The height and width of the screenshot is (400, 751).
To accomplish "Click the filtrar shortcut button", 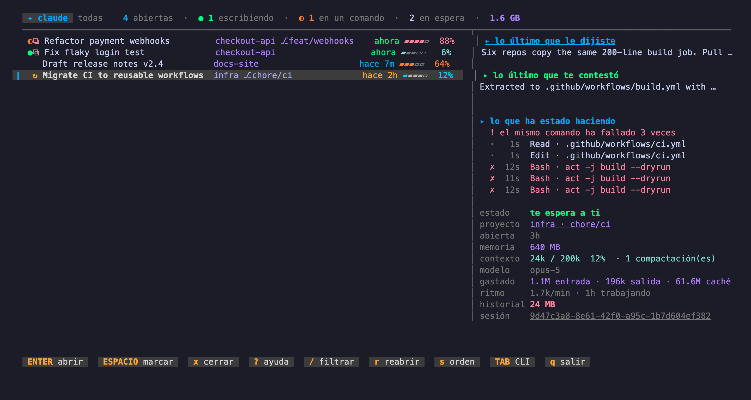I will 332,361.
